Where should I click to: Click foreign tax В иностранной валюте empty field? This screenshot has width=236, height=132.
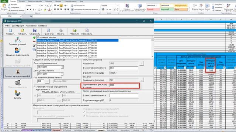(x=124, y=95)
